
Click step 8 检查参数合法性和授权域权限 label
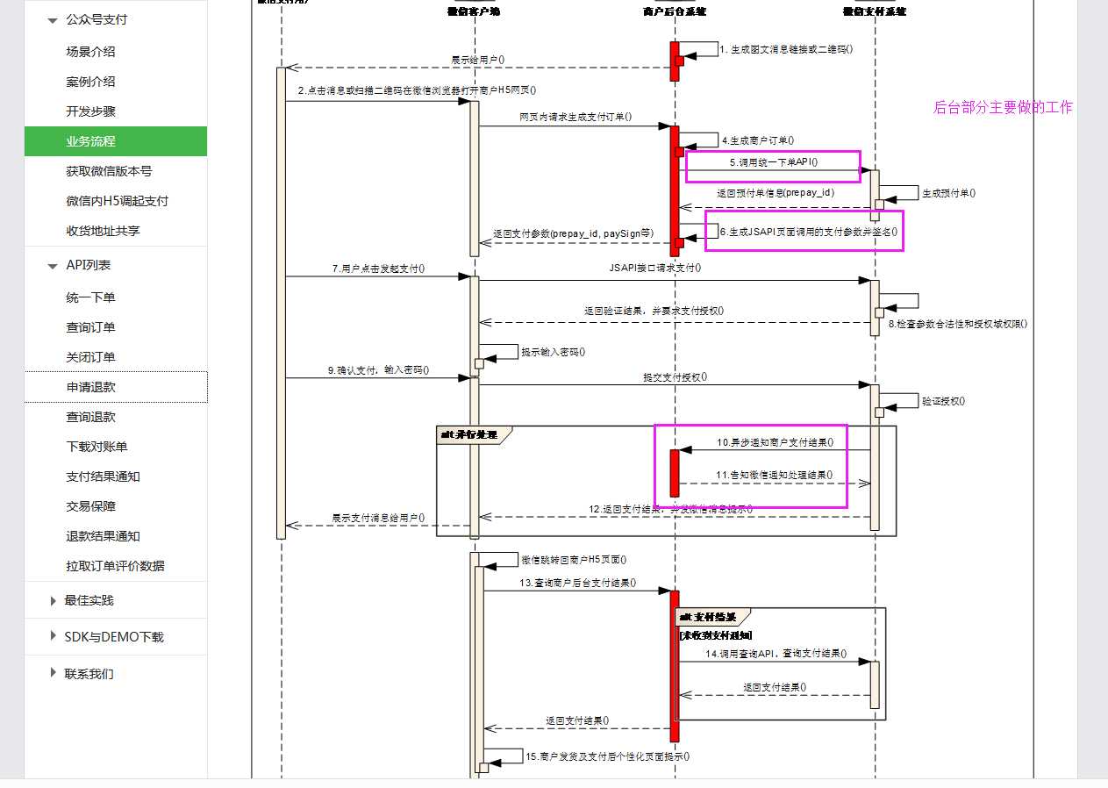tap(958, 324)
